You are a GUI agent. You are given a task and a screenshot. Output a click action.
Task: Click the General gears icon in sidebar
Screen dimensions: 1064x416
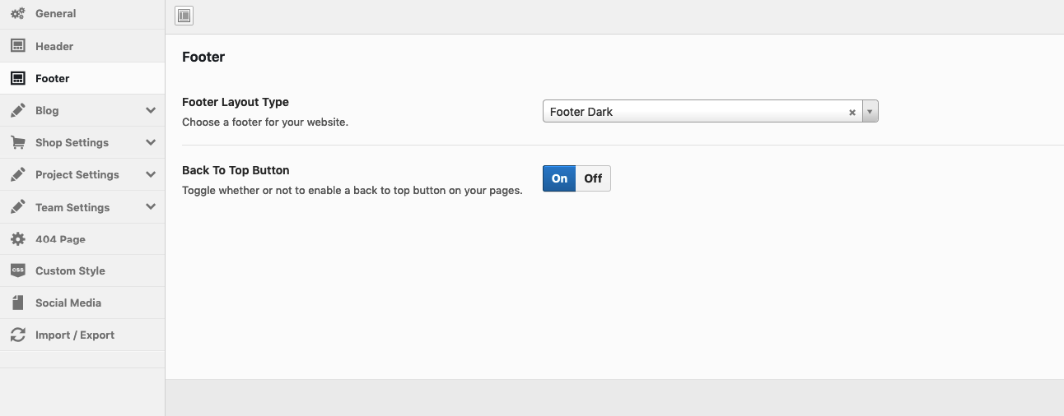[17, 14]
